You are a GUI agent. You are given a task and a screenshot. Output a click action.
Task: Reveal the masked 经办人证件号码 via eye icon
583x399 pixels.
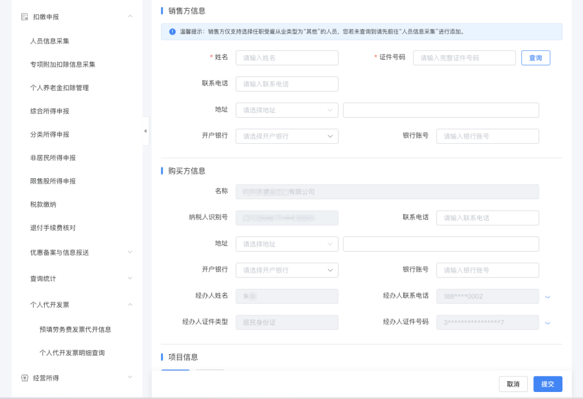tap(547, 322)
